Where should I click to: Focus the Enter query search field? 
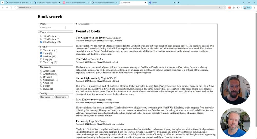52,28
